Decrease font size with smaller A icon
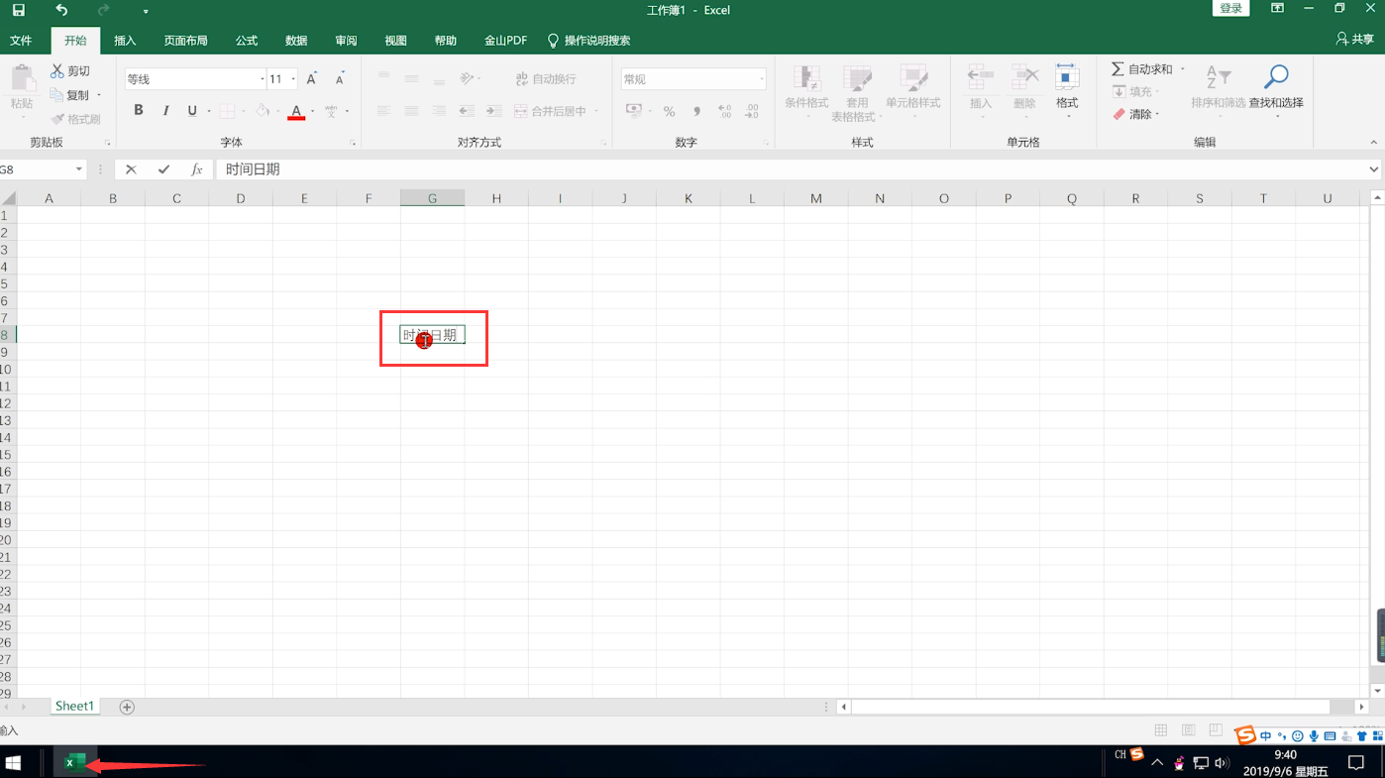The height and width of the screenshot is (778, 1385). pos(340,79)
